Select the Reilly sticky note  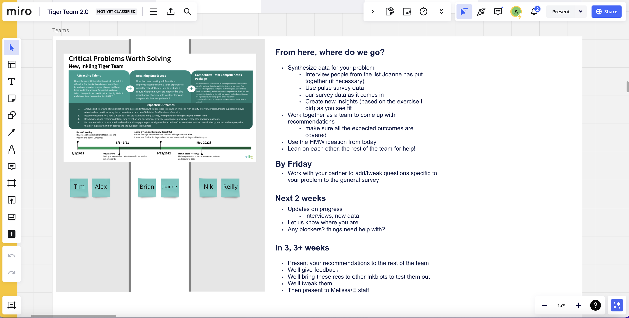point(230,187)
